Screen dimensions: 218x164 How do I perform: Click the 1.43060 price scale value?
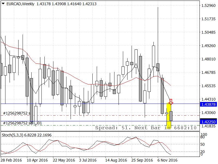point(208,113)
